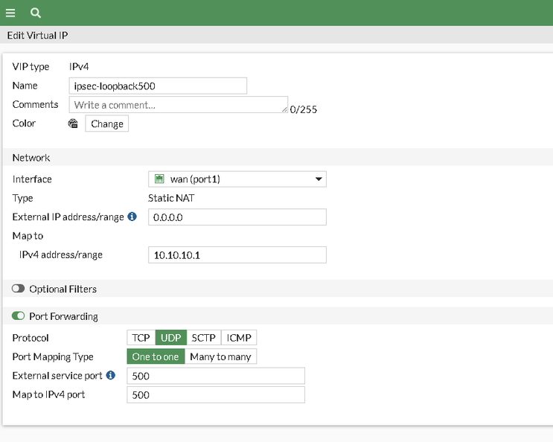Disable the Port Forwarding toggle
Screen dimensions: 553x442
[x=18, y=316]
